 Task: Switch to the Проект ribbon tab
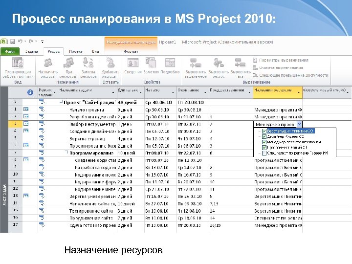click(x=76, y=51)
